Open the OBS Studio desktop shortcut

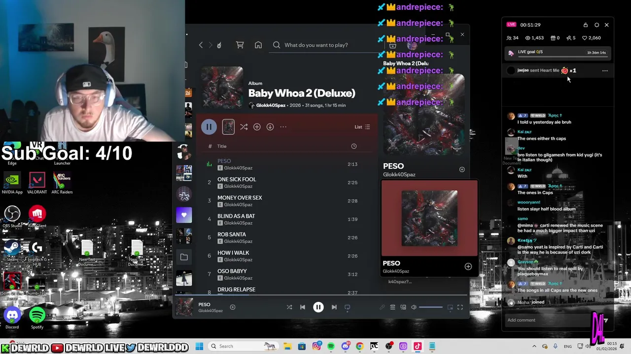(12, 217)
